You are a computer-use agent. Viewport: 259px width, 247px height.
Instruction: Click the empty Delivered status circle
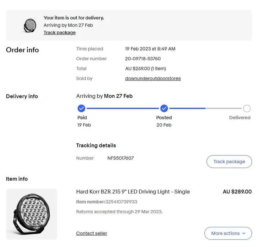point(247,108)
